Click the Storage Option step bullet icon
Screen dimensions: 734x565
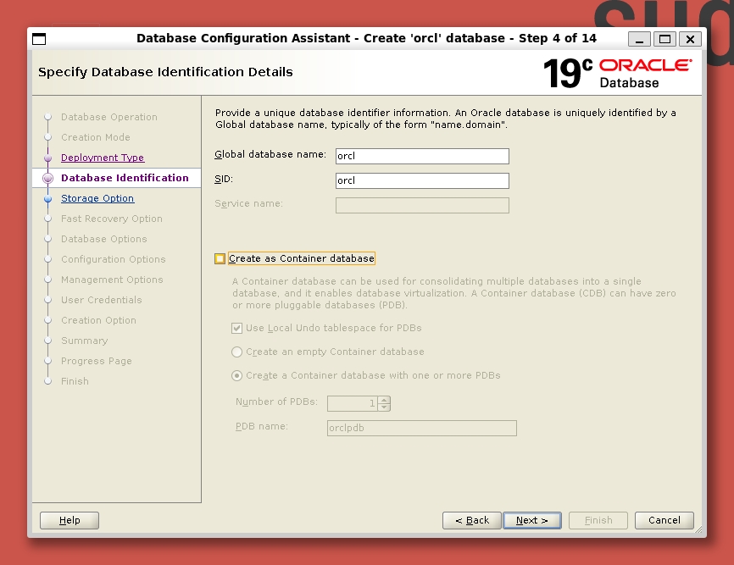click(48, 198)
